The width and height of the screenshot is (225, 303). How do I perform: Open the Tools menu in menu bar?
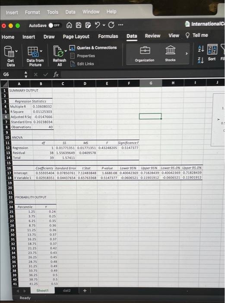click(x=53, y=12)
